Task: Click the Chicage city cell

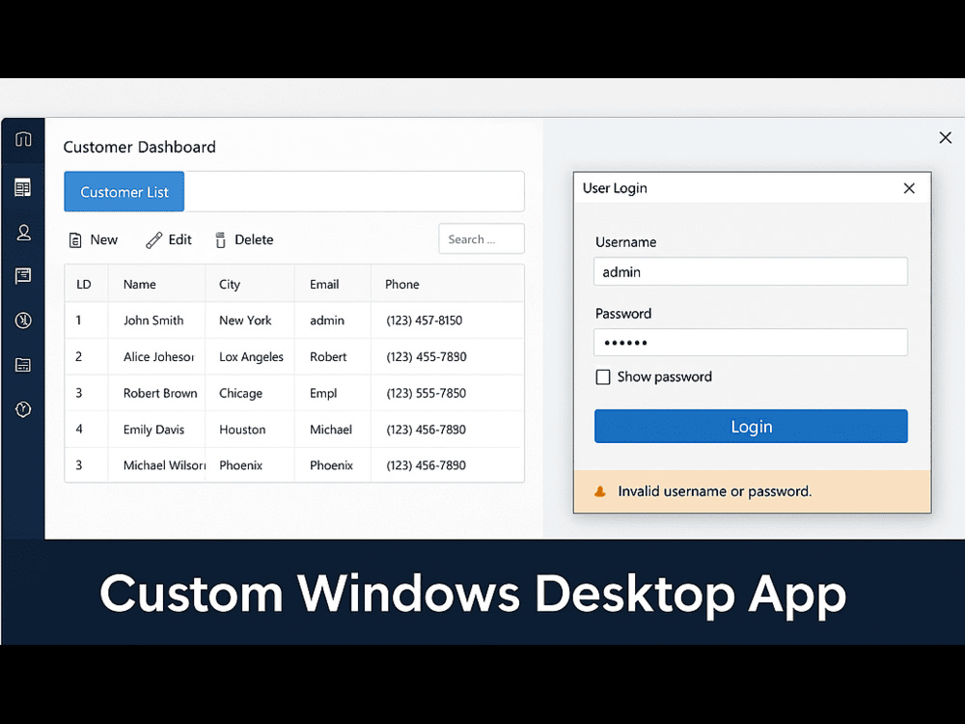Action: point(240,394)
